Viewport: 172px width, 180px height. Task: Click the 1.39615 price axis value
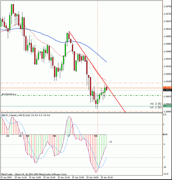(167, 29)
